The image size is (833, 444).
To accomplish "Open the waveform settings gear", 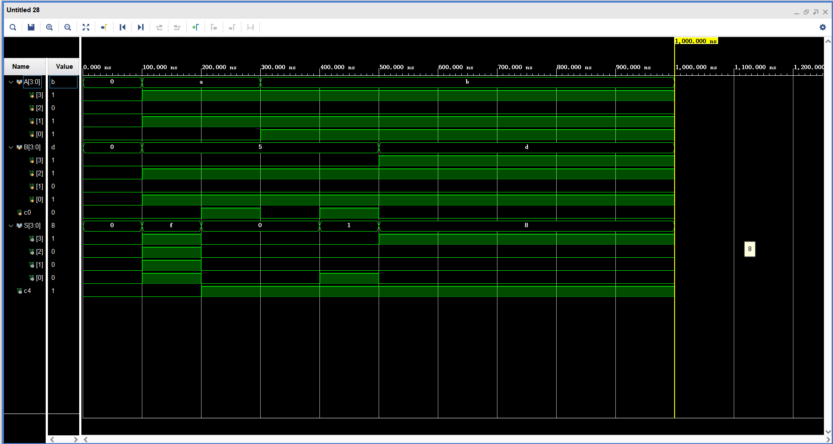I will pos(822,27).
